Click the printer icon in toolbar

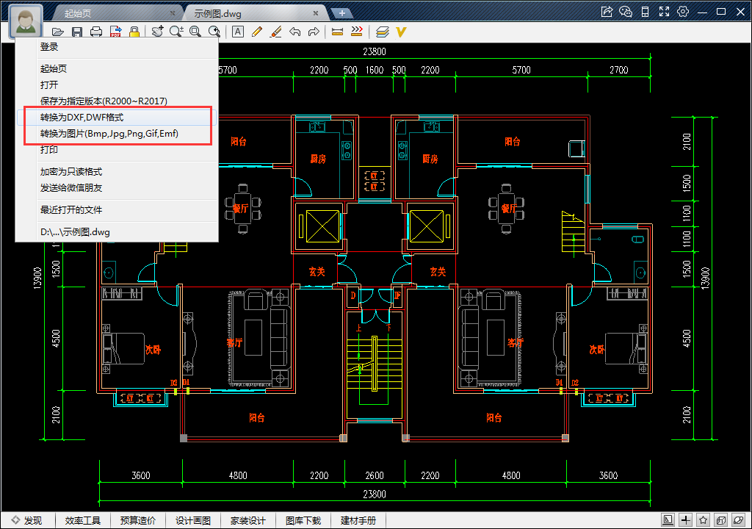tap(96, 32)
